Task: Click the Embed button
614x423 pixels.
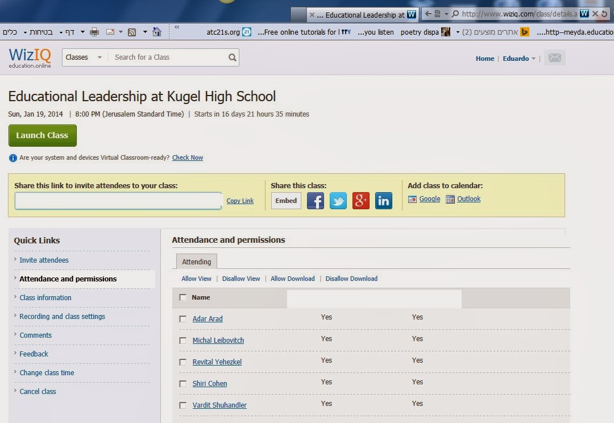Action: (286, 201)
